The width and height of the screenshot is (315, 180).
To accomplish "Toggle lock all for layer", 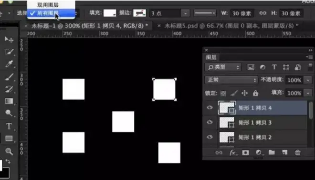I will tap(255, 93).
